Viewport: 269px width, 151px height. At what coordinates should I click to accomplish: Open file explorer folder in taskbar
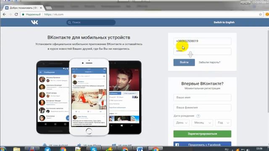[17, 149]
